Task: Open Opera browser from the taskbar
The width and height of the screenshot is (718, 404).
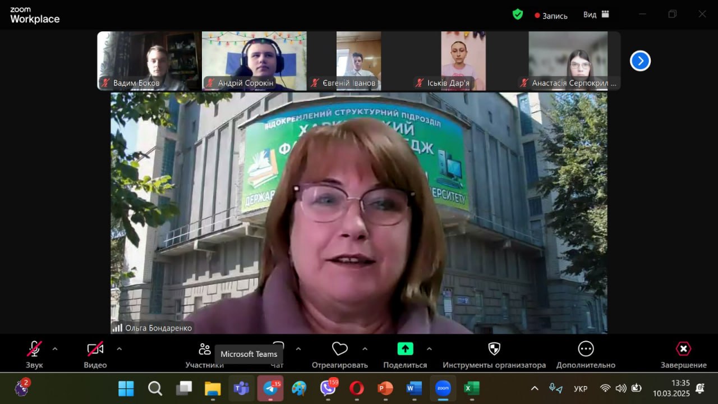Action: (x=356, y=388)
